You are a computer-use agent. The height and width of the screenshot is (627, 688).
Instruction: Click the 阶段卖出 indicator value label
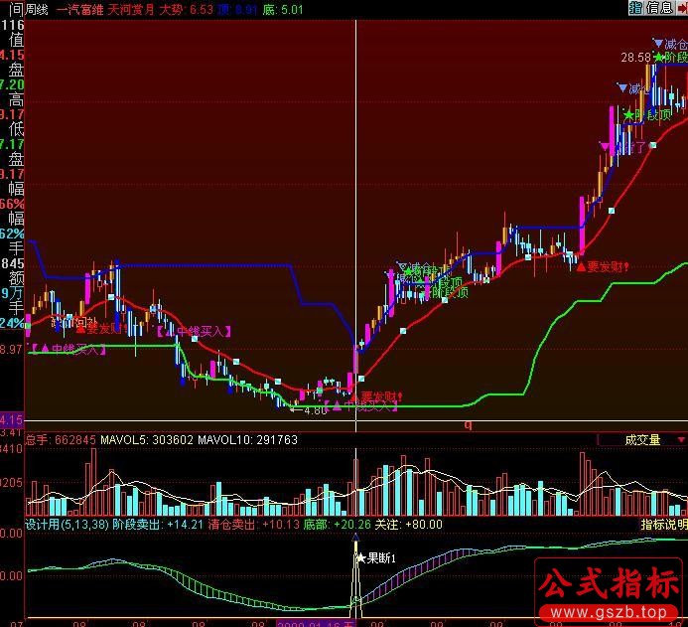tap(138, 524)
